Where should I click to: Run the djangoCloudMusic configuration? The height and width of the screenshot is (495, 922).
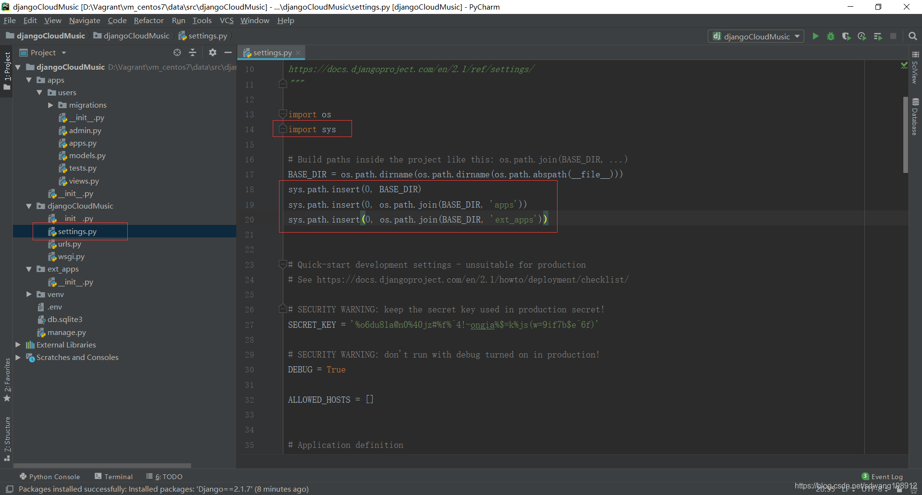(x=815, y=36)
